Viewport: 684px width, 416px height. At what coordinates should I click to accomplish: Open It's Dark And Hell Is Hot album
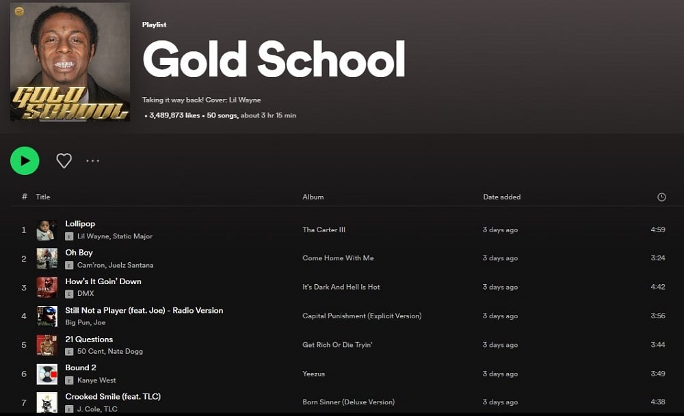point(341,287)
